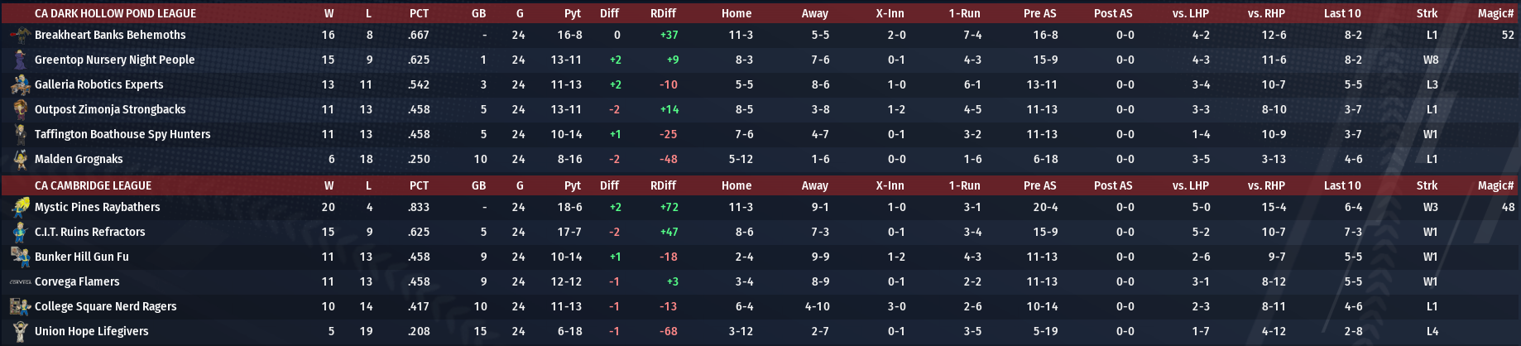Click the Union Hope Lifegivers logo
Image resolution: width=1521 pixels, height=346 pixels.
[20, 331]
